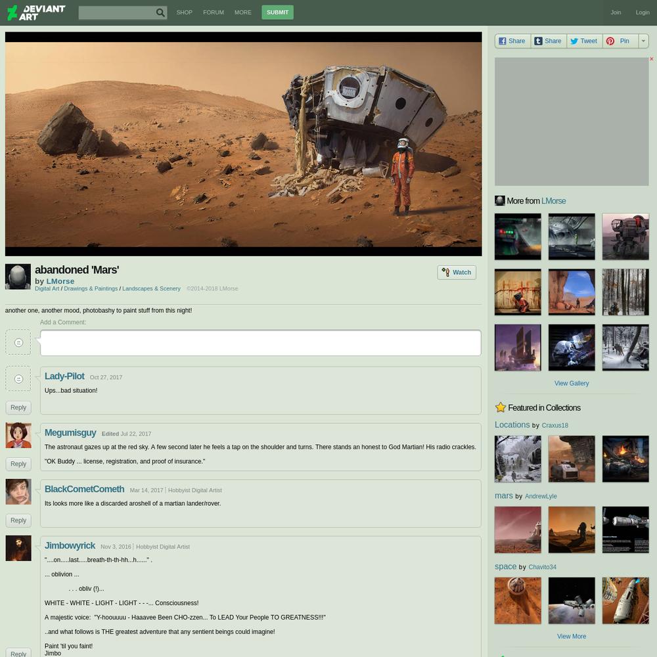Open the AndrewLyle user link

coord(541,497)
